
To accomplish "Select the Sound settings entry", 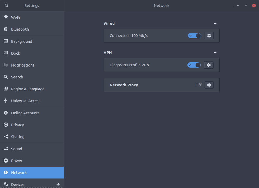I will 16,149.
